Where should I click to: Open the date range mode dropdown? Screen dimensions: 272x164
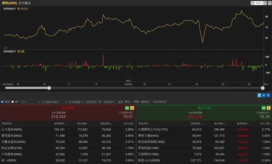pyautogui.click(x=76, y=102)
